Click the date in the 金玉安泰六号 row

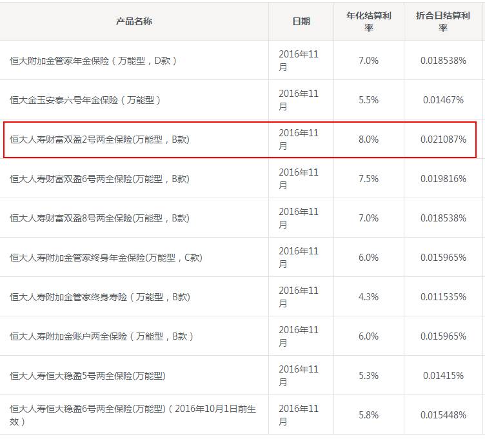coord(299,99)
